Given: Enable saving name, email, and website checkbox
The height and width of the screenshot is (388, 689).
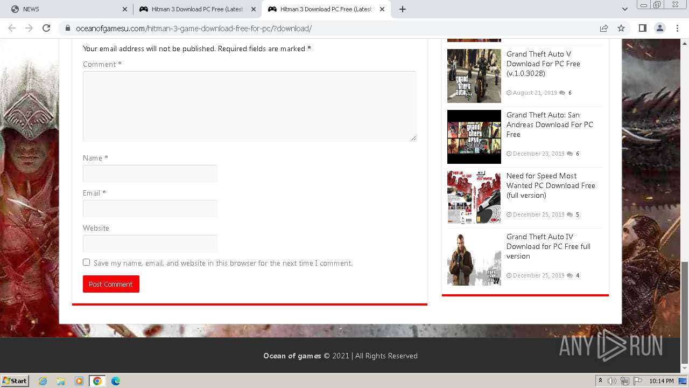Looking at the screenshot, I should pos(86,262).
